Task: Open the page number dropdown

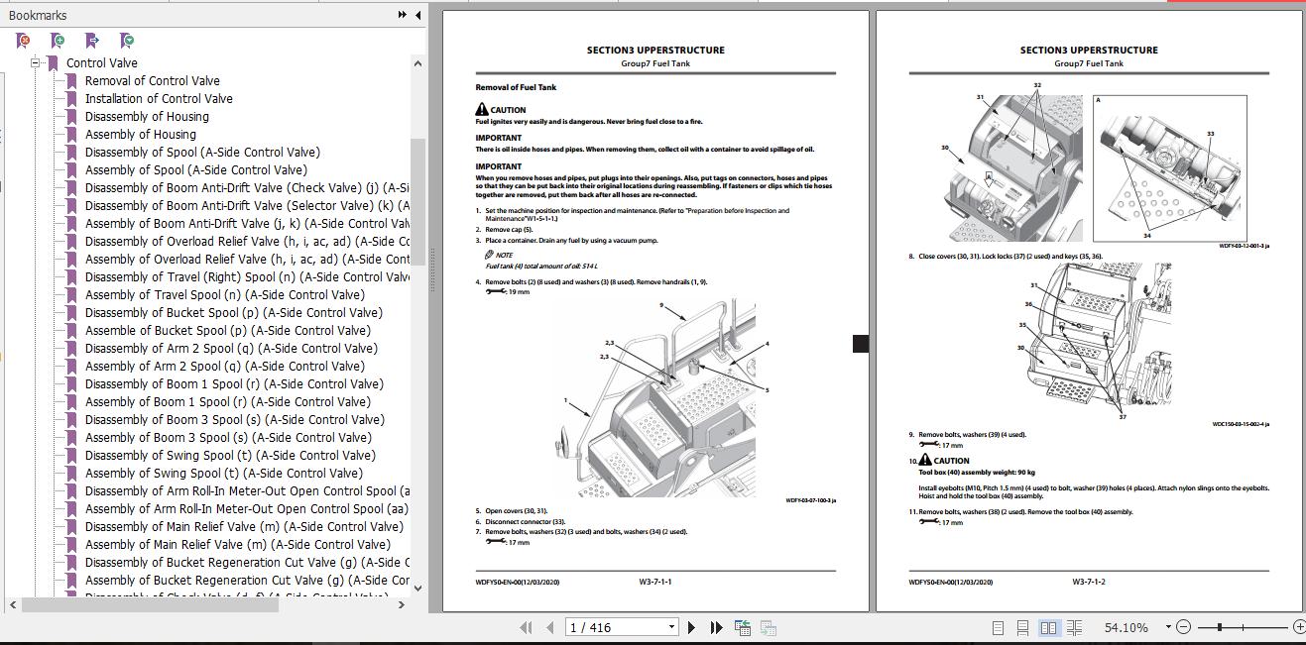Action: tap(671, 627)
